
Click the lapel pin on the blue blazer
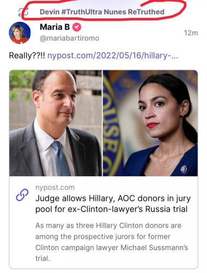pyautogui.click(x=184, y=169)
